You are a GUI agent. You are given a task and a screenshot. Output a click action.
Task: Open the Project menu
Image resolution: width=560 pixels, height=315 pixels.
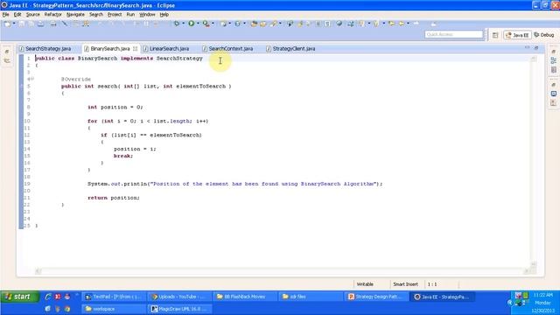coord(115,15)
